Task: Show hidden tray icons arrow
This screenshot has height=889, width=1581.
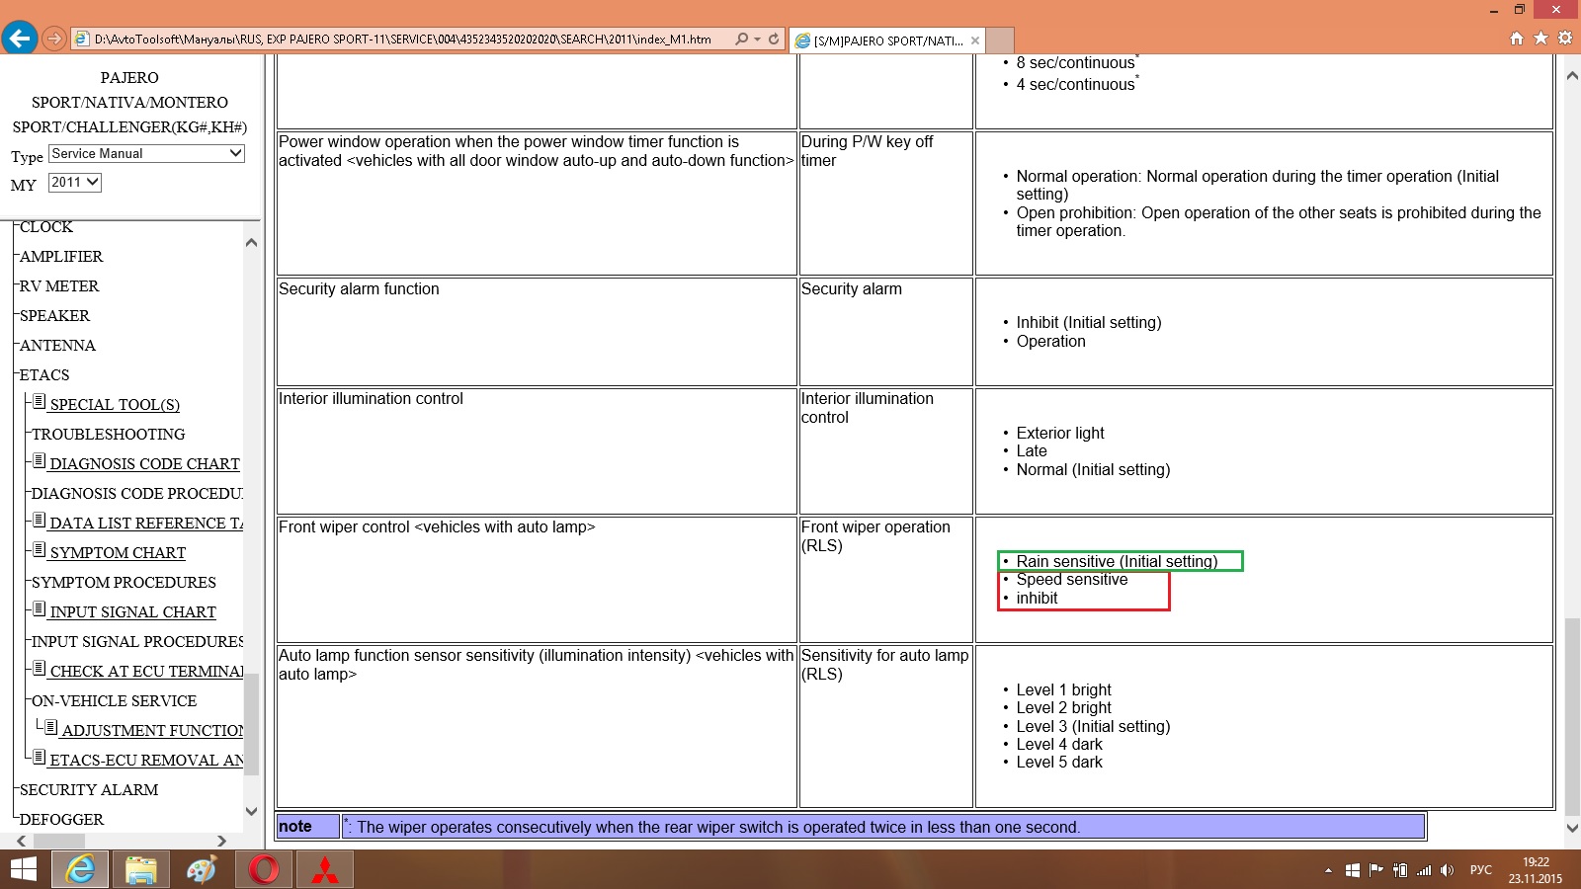Action: coord(1328,870)
